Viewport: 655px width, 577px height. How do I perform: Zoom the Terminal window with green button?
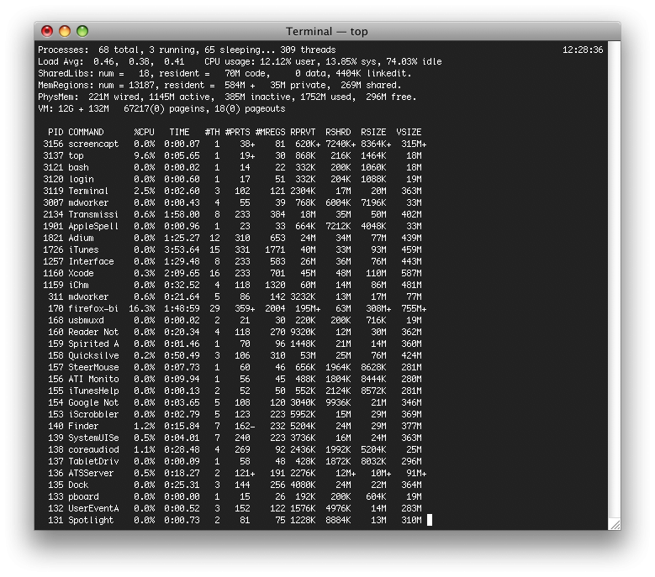click(x=82, y=31)
